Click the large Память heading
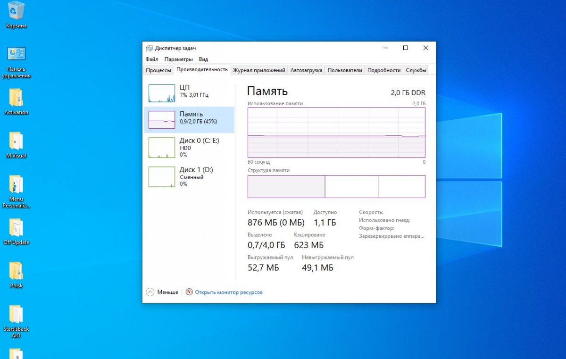This screenshot has height=359, width=566. pyautogui.click(x=267, y=91)
